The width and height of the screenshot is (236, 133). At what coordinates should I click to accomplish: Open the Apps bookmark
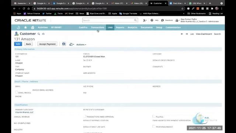click(x=17, y=14)
